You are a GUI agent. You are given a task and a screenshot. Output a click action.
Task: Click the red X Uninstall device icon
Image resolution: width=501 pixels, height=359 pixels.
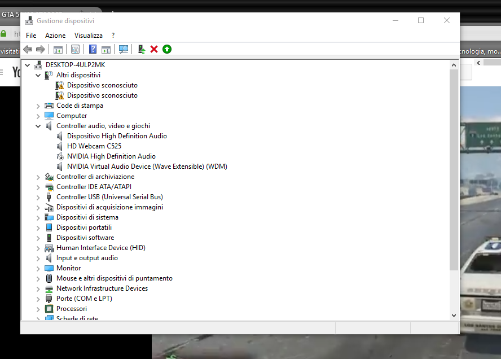tap(154, 49)
